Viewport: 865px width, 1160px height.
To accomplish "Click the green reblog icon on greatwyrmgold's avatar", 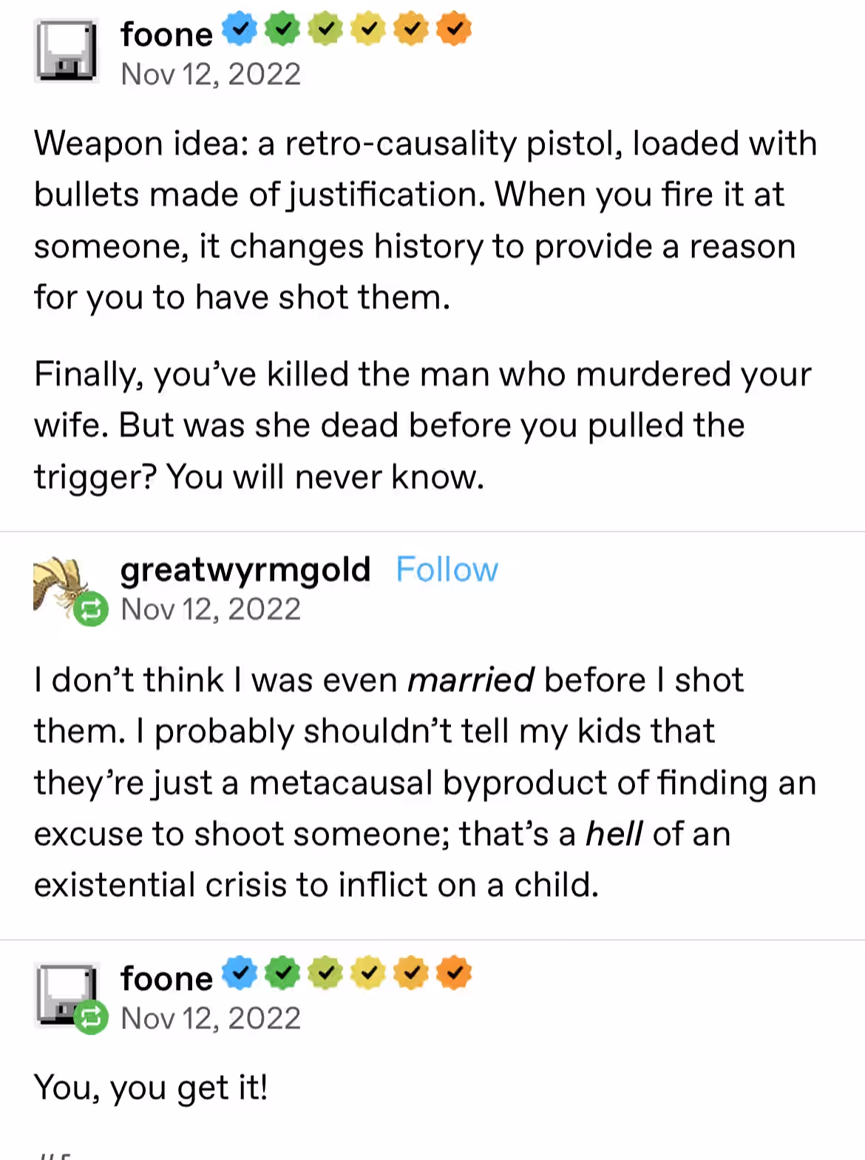I will [x=91, y=609].
